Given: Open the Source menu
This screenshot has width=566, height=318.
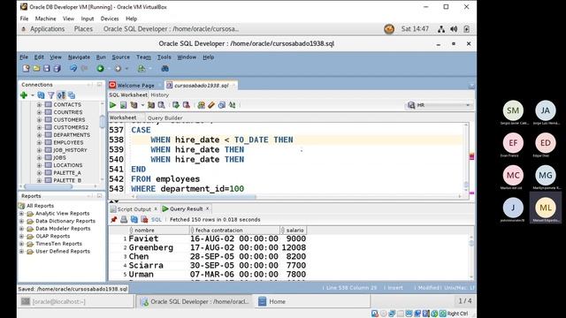Looking at the screenshot, I should (x=120, y=57).
